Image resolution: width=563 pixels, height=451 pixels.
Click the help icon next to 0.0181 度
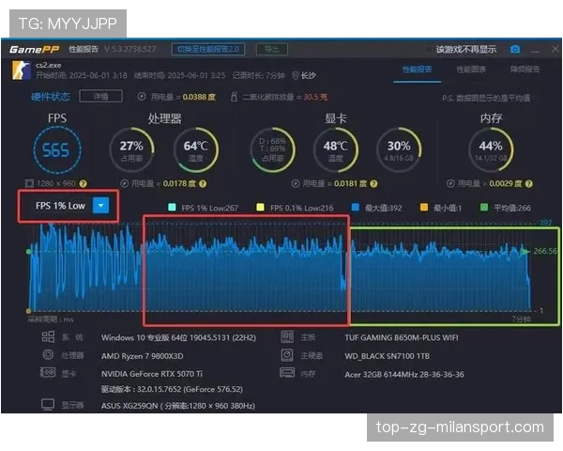coord(373,184)
